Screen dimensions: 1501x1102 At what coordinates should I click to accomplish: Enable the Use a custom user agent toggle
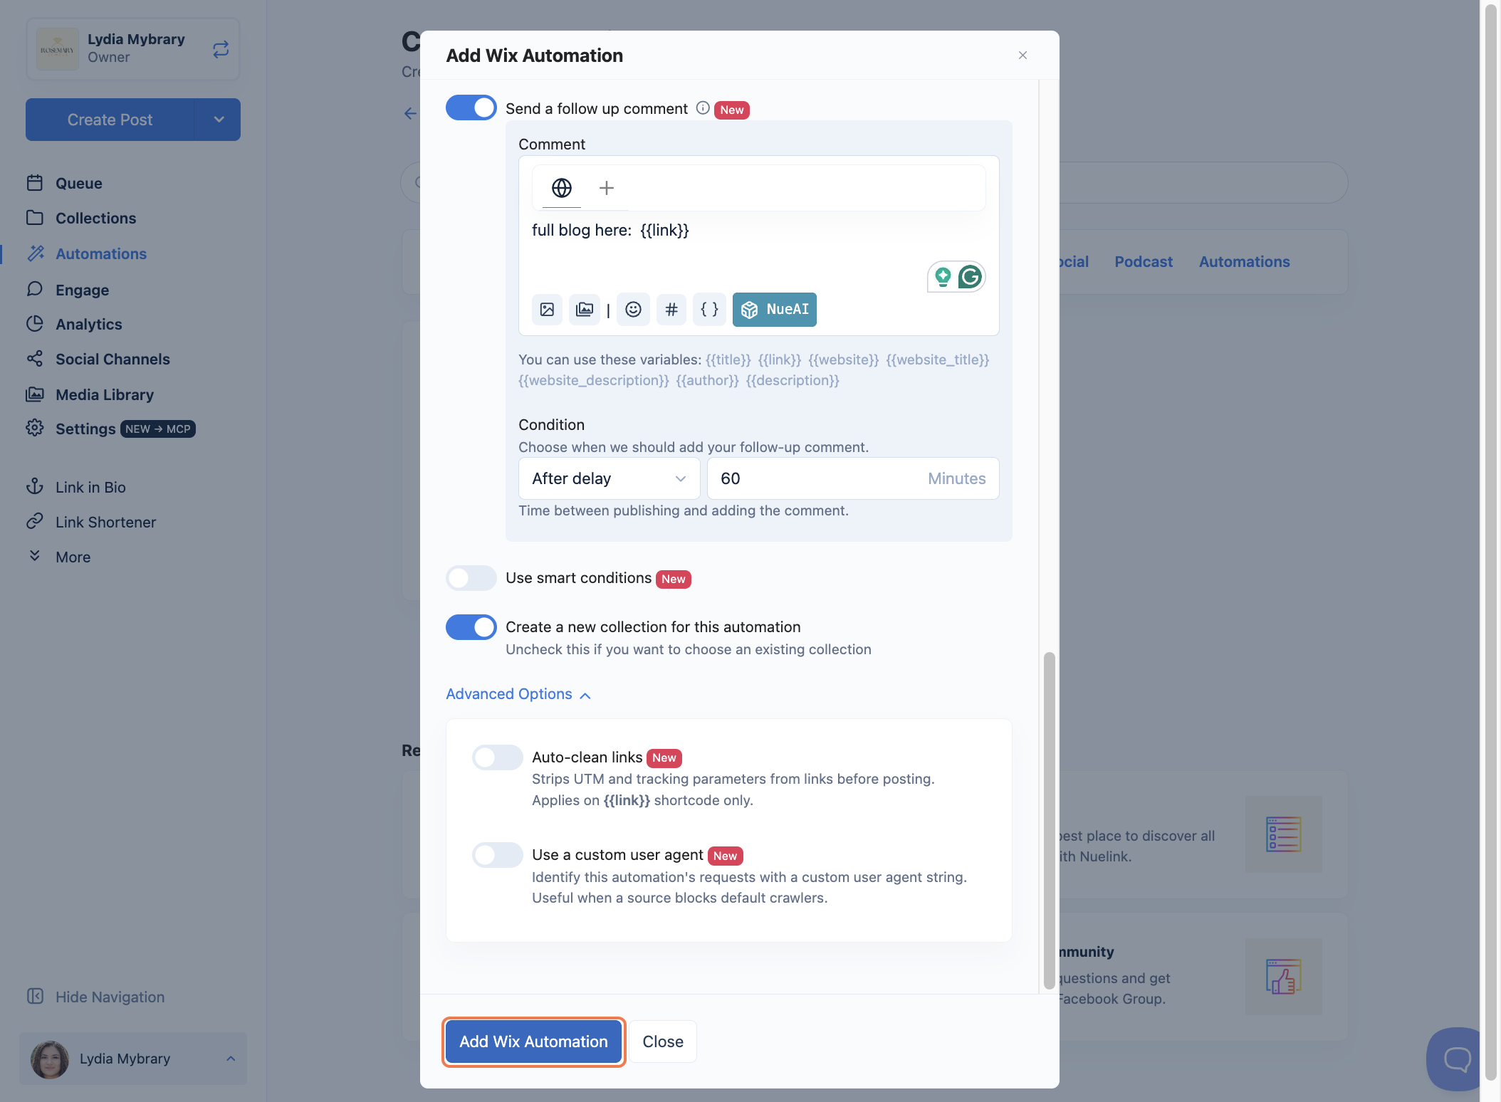click(x=497, y=854)
